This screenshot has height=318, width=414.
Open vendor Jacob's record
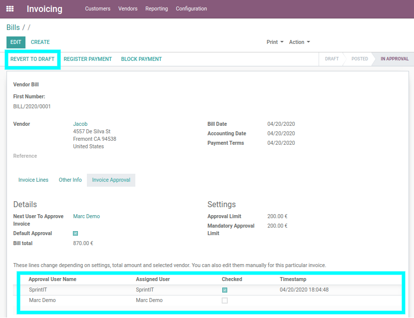coord(80,124)
